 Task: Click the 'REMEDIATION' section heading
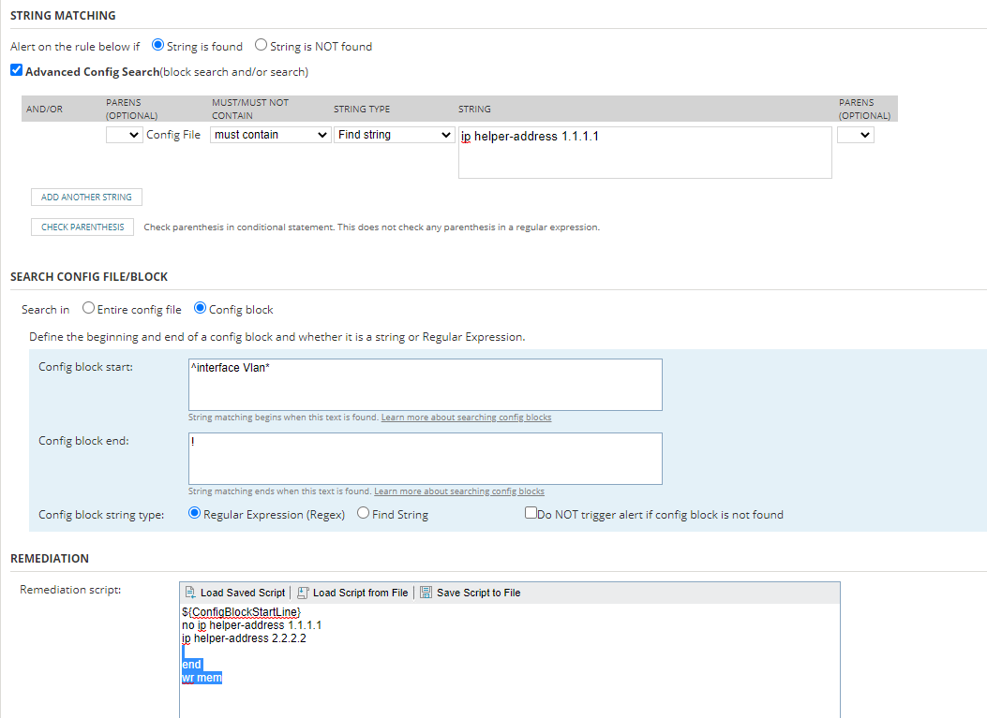[50, 558]
